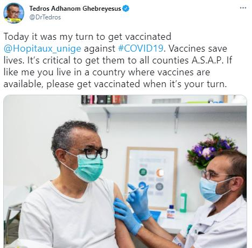Open the Tedros profile avatar picture
The width and height of the screenshot is (252, 248).
[13, 13]
